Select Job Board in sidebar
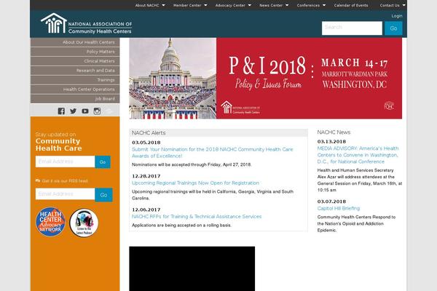The width and height of the screenshot is (437, 291). [75, 99]
